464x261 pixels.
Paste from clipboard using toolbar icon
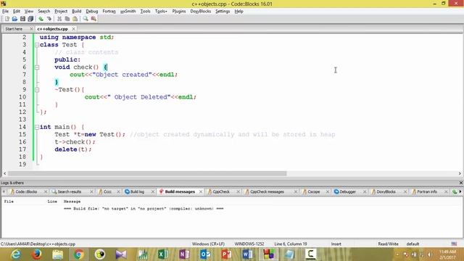[75, 19]
